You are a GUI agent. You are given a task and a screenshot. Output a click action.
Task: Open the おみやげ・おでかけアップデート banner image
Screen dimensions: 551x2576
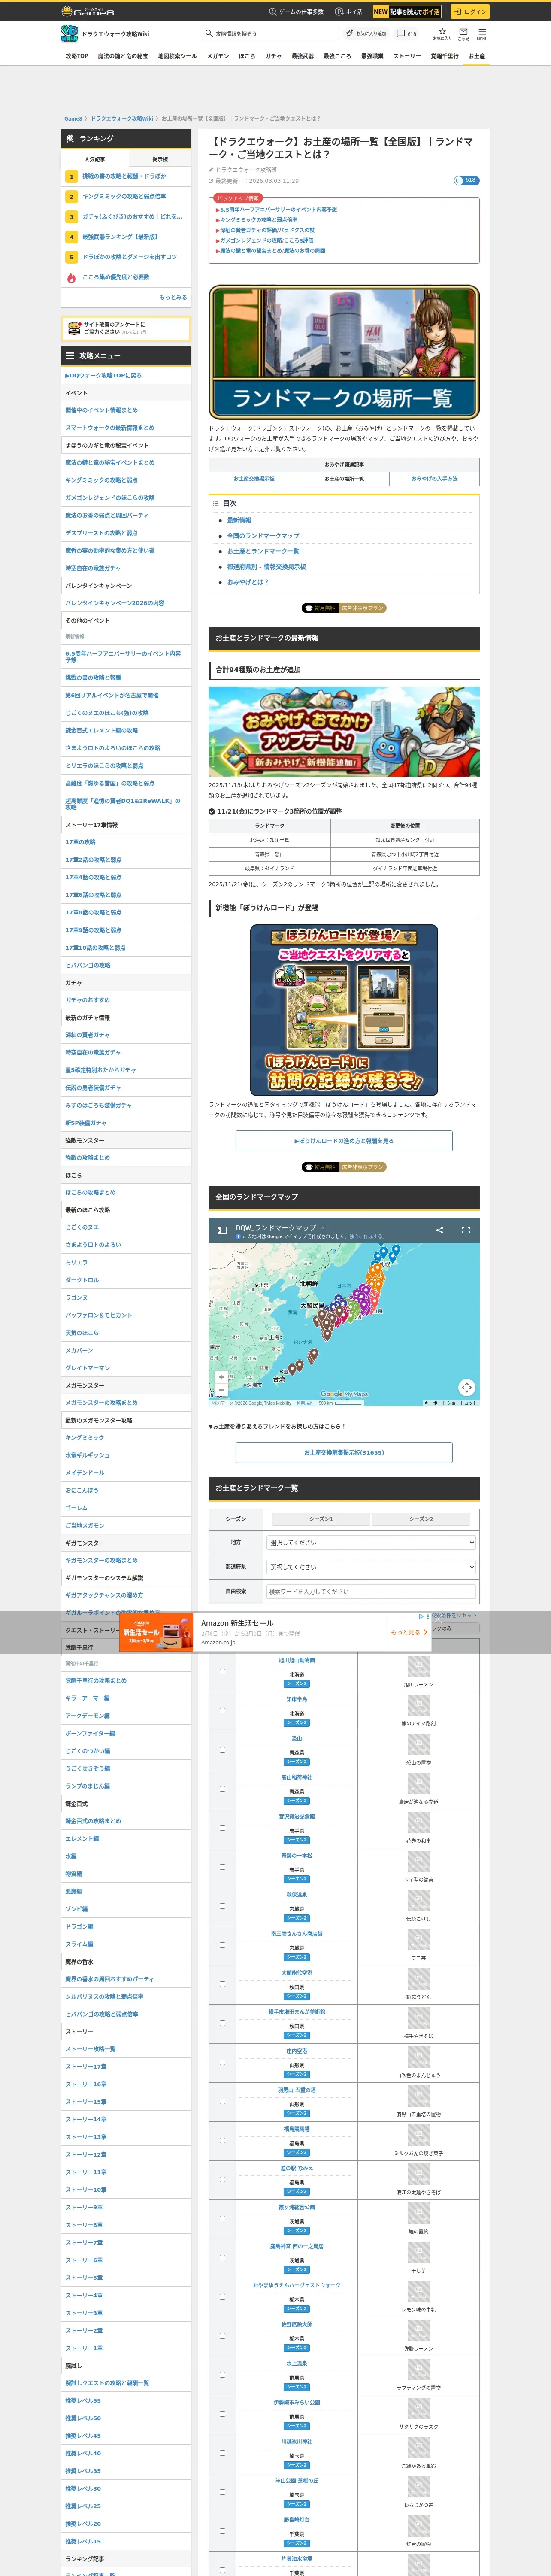coord(344,731)
